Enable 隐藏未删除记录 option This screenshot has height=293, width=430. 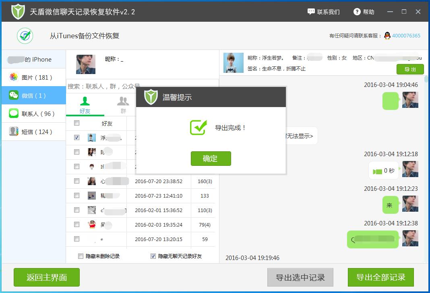(80, 256)
